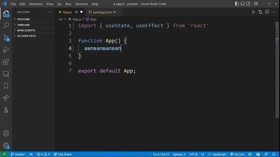Open Remote Explorer view

click(6, 74)
